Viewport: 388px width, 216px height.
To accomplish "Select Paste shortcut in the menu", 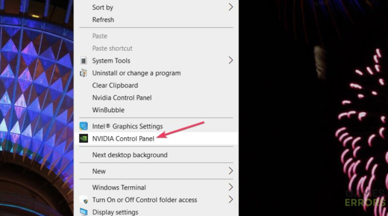I will click(x=112, y=49).
